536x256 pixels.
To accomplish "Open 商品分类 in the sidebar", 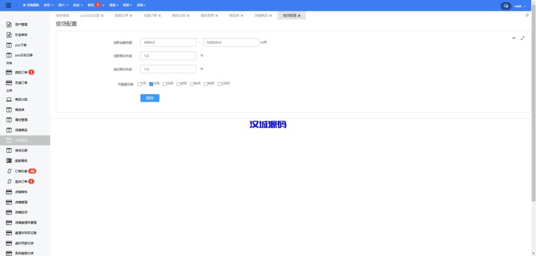I will [x=25, y=100].
